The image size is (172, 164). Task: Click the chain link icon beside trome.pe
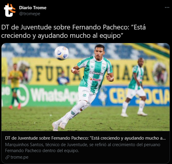[x=7, y=157]
